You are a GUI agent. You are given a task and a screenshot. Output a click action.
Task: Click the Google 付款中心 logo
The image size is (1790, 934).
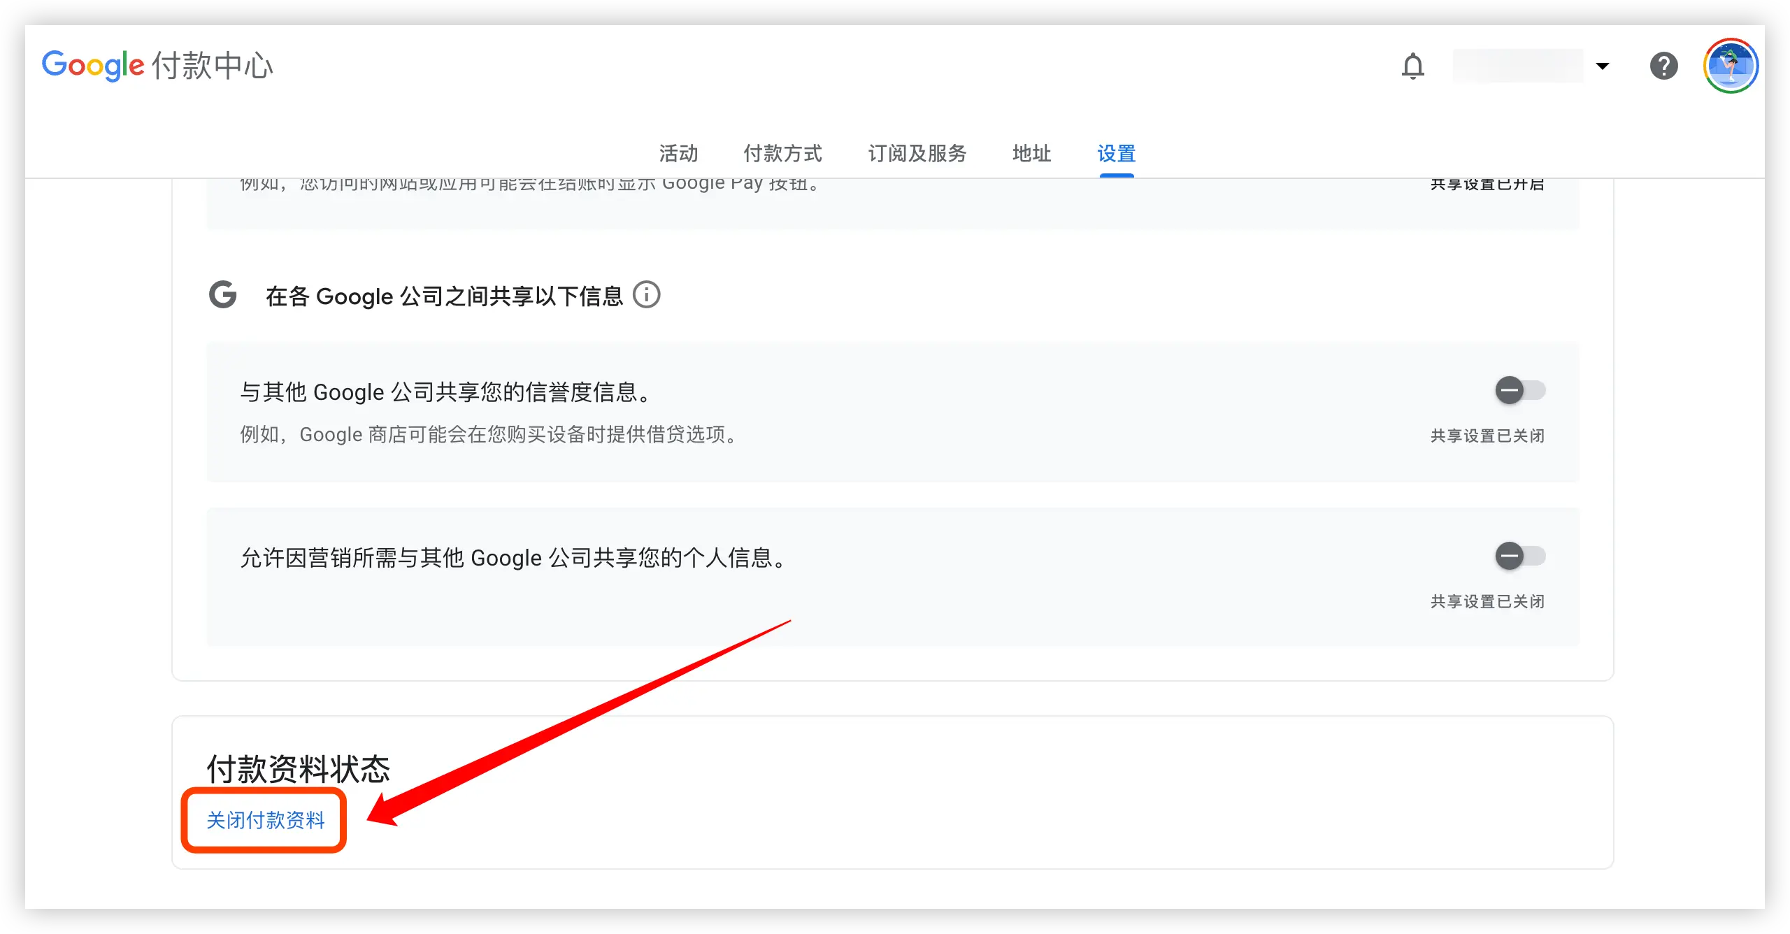pos(157,65)
